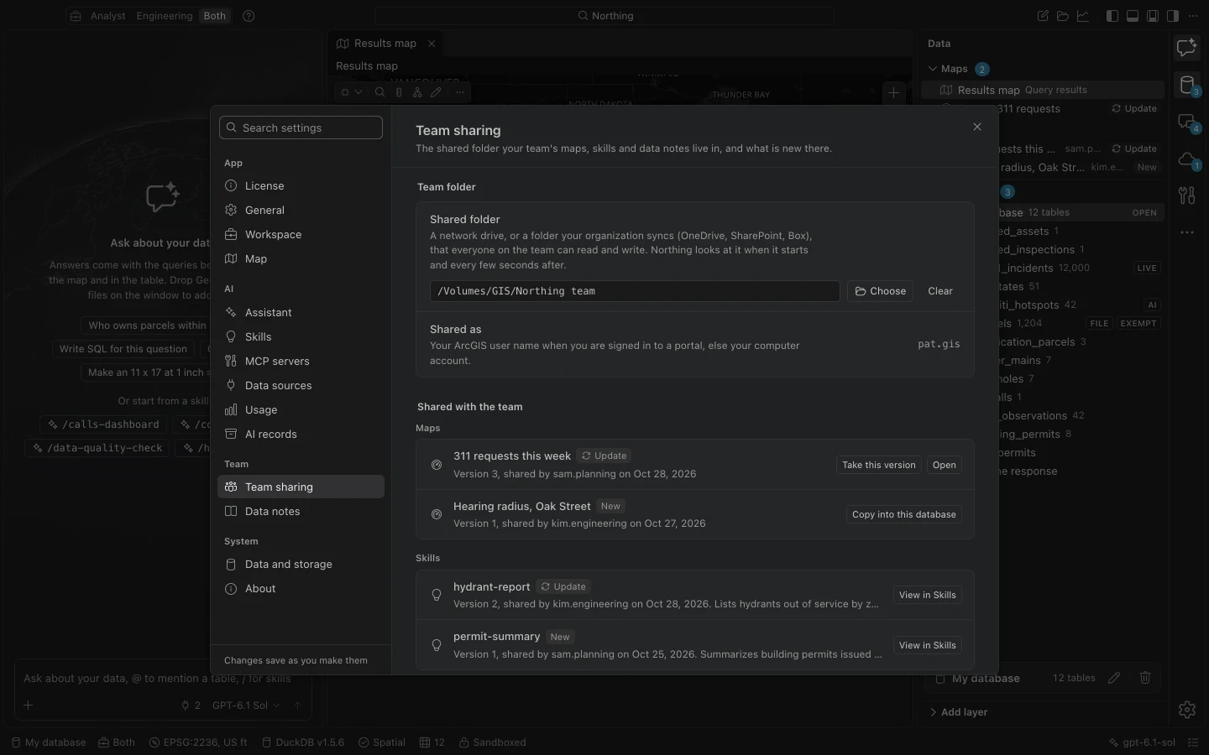Open the more options ellipsis in title bar
The width and height of the screenshot is (1209, 755).
point(1193,16)
